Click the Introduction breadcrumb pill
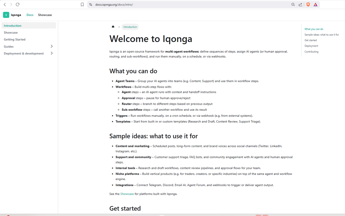Screen dimensions: 345x216 pyautogui.click(x=130, y=27)
